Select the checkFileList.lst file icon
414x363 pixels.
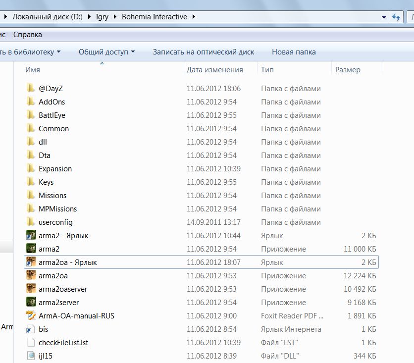pos(31,342)
